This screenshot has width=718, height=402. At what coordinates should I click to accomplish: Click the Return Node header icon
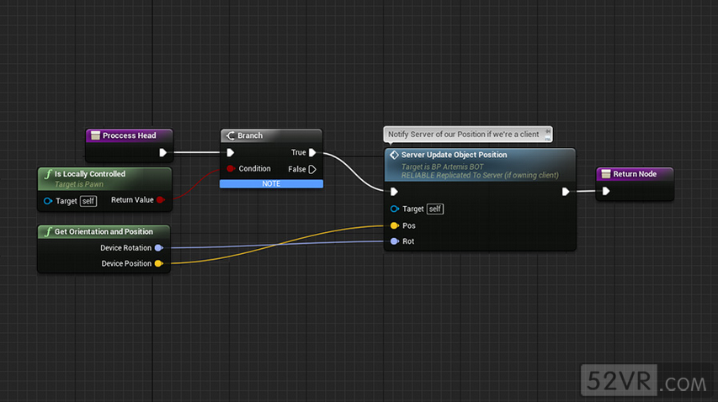606,174
